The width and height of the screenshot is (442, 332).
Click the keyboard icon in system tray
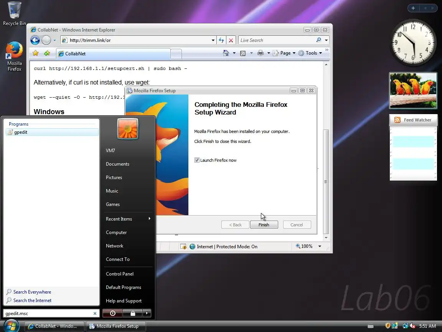coord(371,326)
